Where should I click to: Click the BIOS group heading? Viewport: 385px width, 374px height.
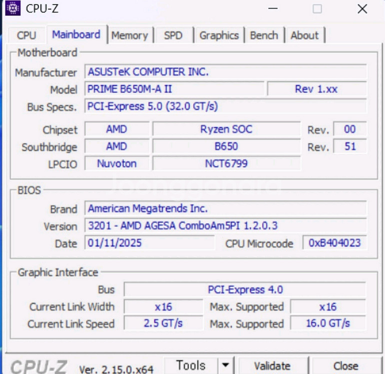coord(29,190)
